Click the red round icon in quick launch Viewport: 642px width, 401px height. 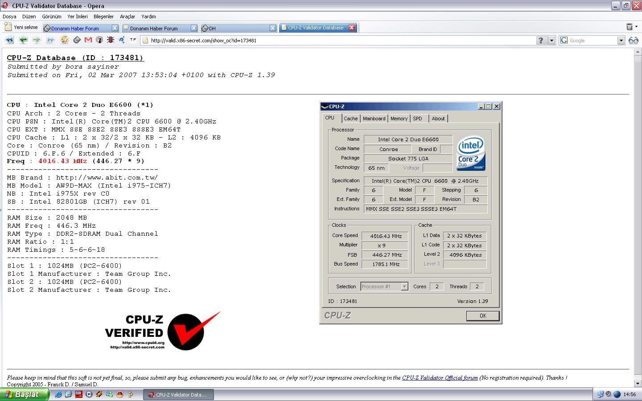pyautogui.click(x=119, y=394)
